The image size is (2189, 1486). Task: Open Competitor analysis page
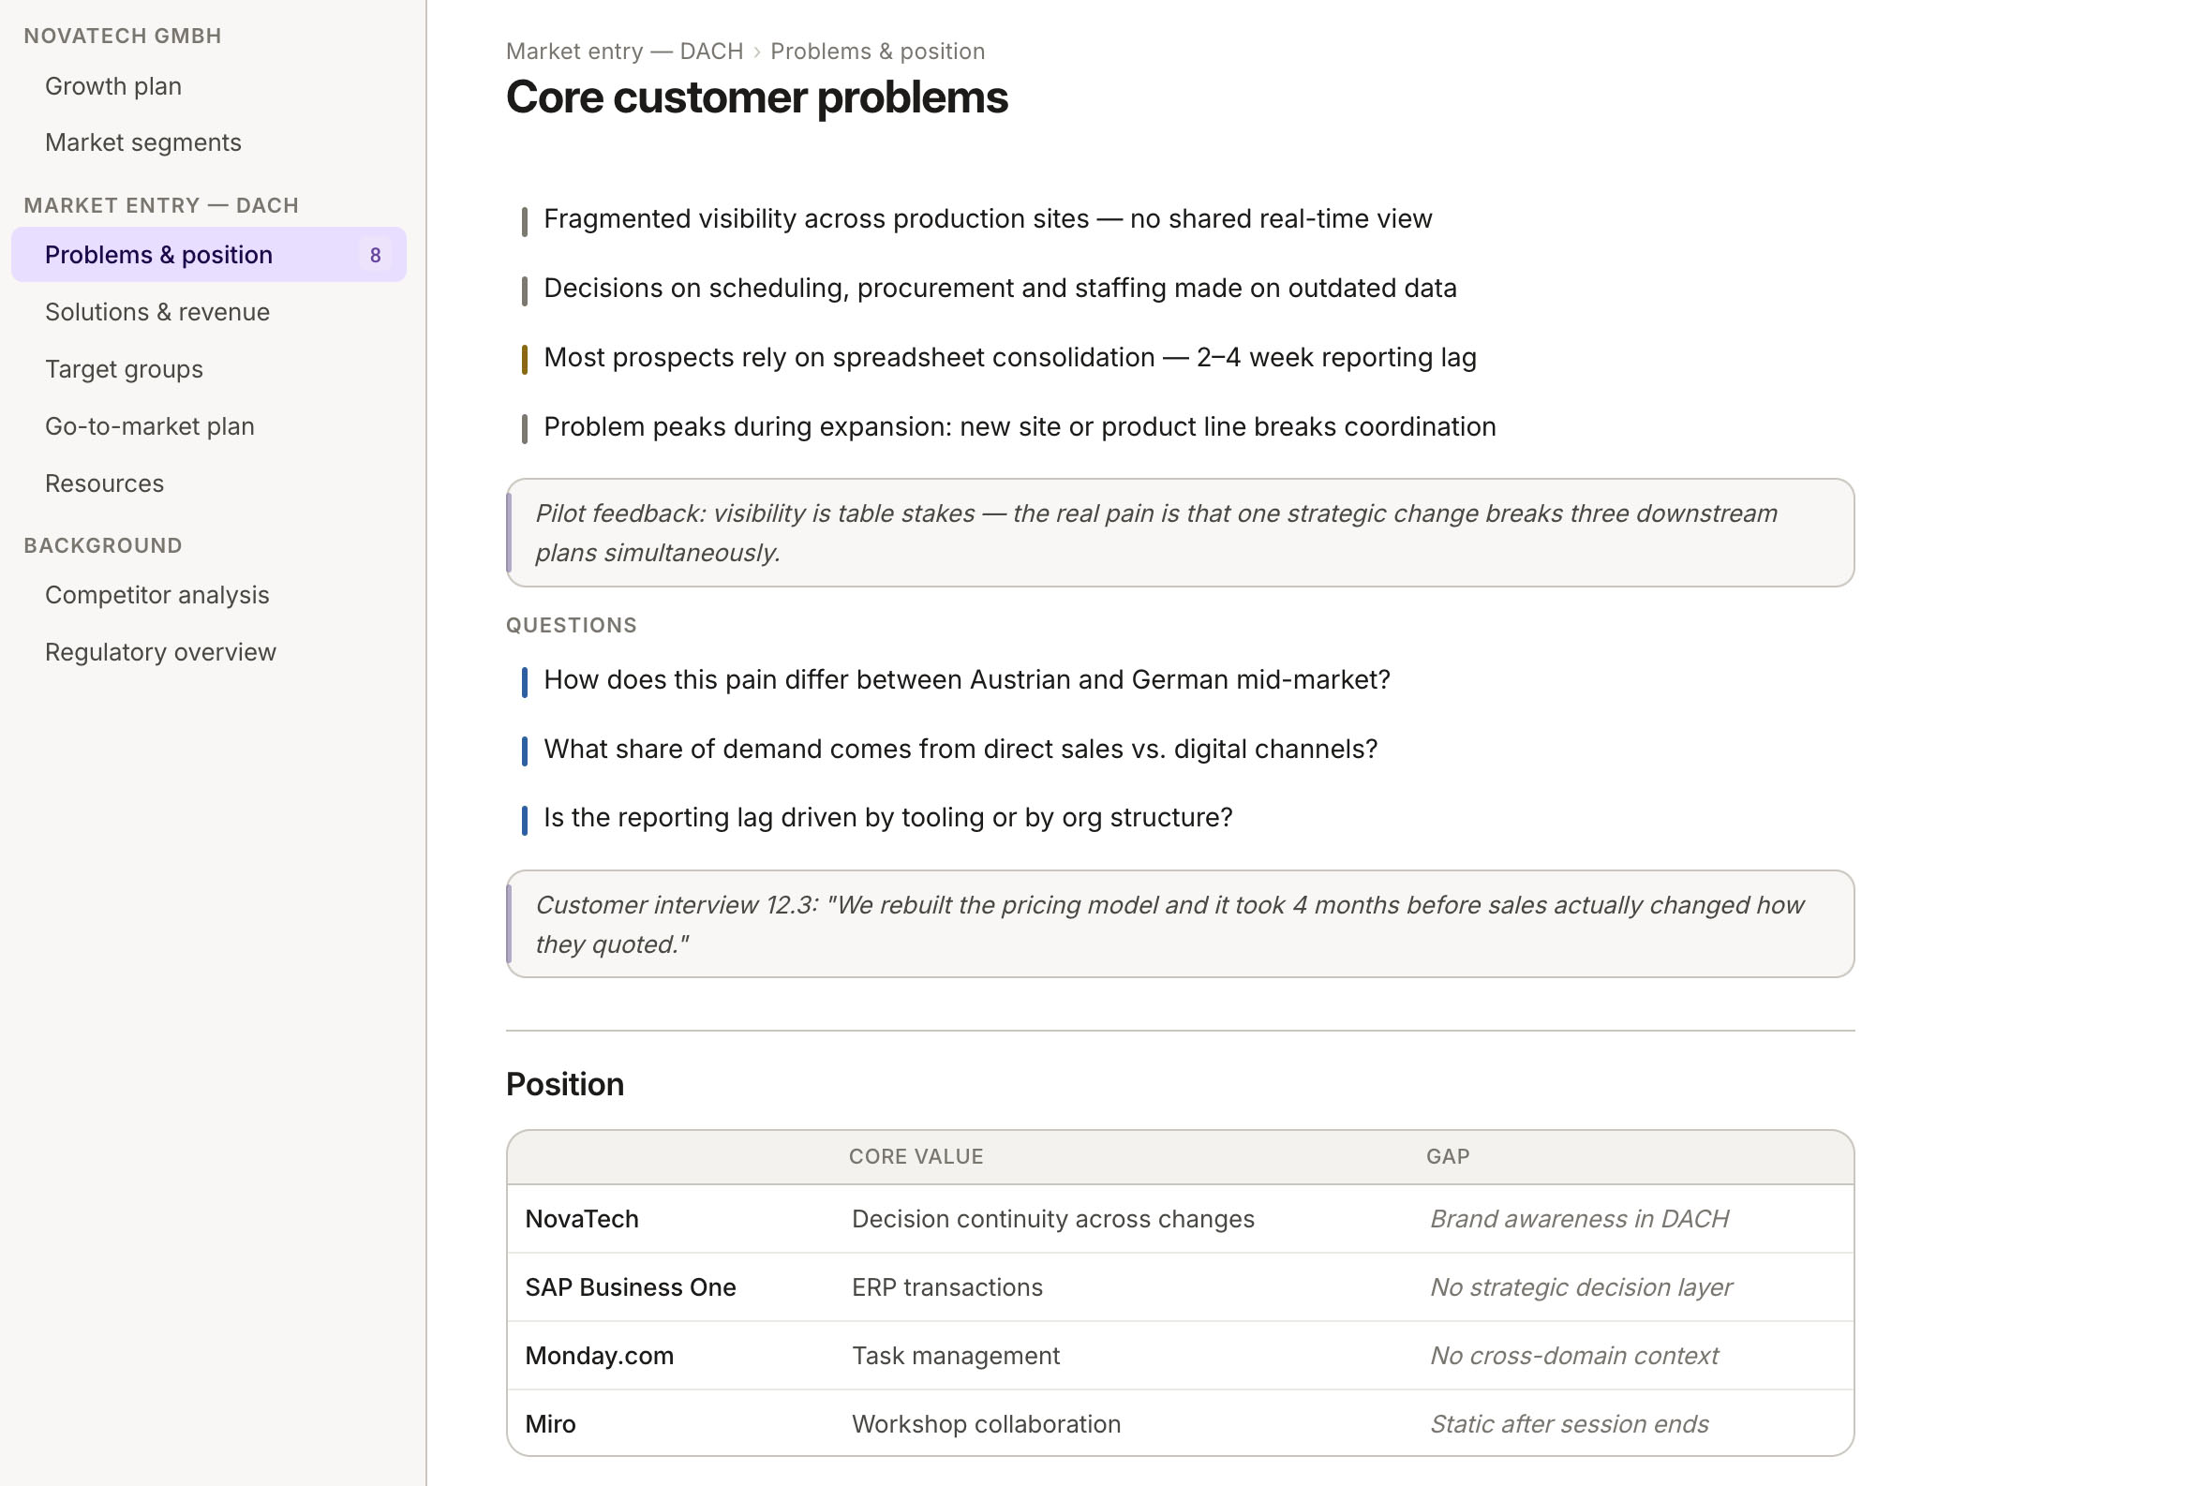tap(157, 595)
